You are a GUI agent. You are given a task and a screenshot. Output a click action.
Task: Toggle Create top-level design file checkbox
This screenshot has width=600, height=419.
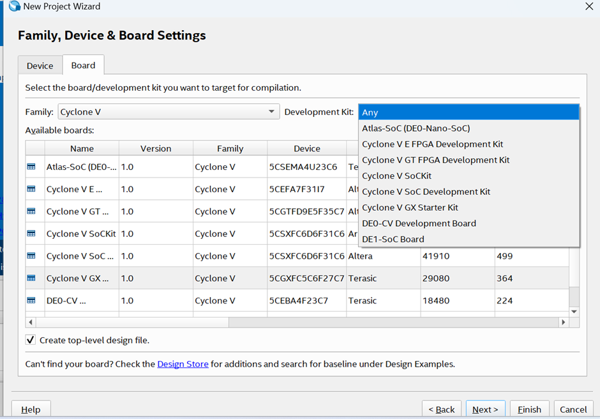pyautogui.click(x=31, y=340)
